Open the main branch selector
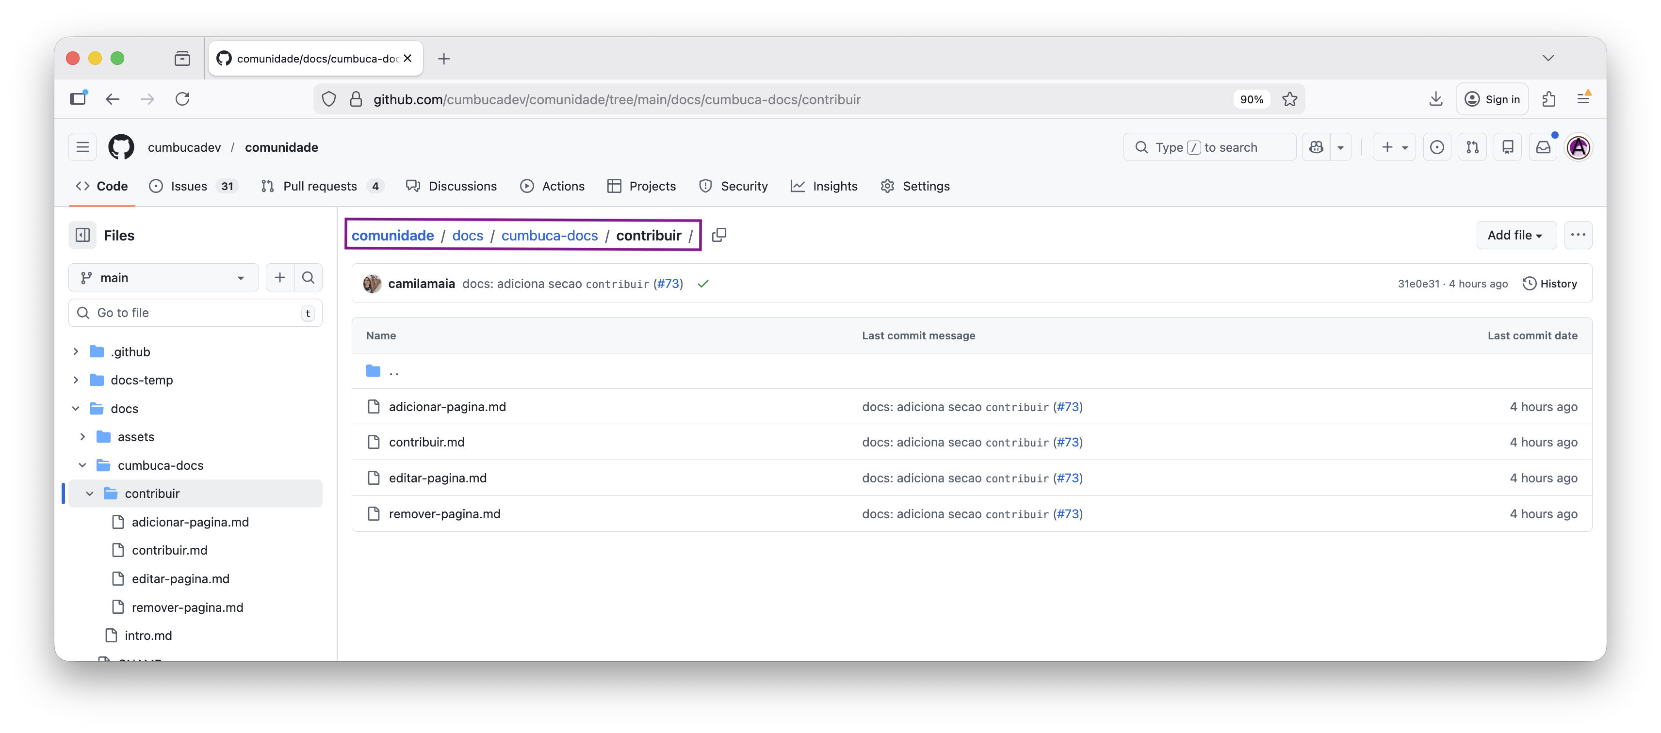 tap(163, 278)
